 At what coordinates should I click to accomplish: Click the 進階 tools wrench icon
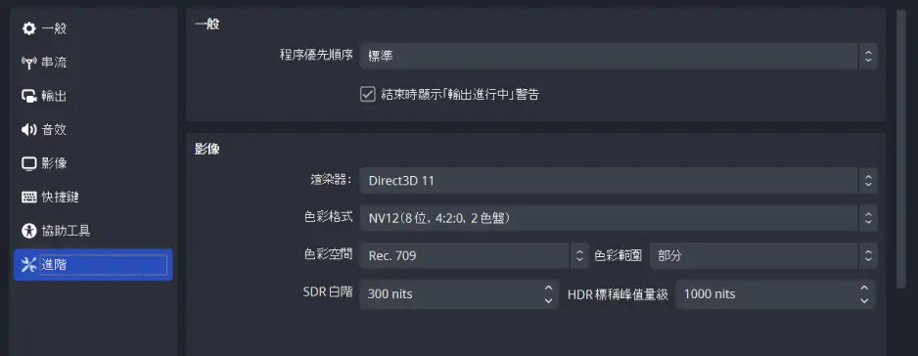tap(28, 265)
